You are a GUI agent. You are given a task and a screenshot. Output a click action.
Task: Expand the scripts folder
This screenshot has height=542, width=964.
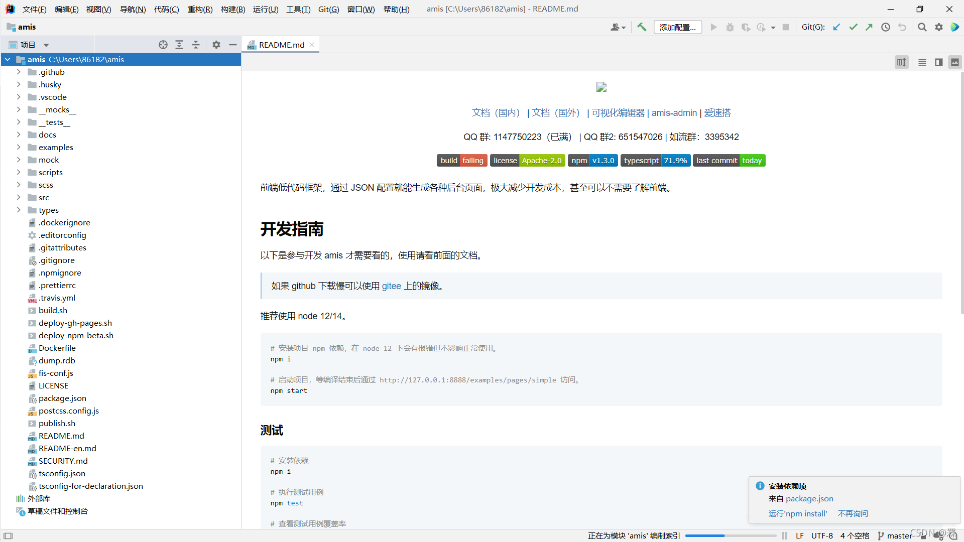coord(19,172)
